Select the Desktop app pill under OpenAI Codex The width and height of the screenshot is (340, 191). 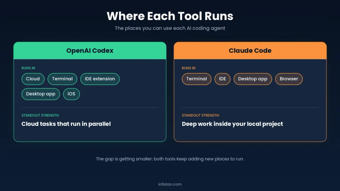41,94
